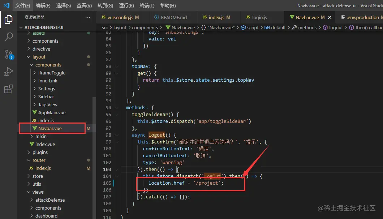Click line number 103 in the gutter

(107, 169)
